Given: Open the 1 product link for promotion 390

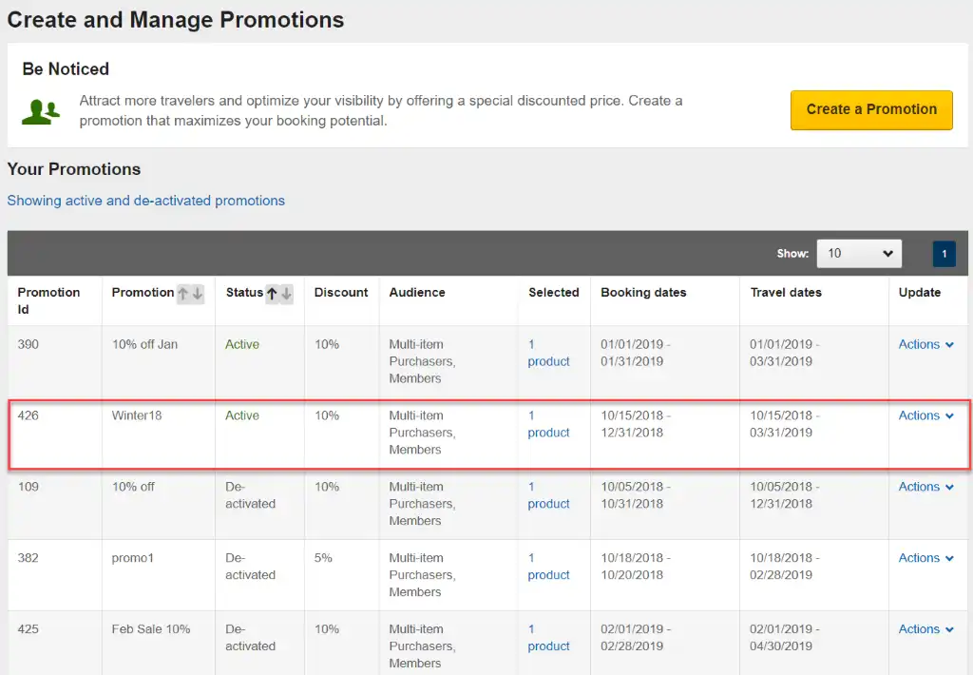Looking at the screenshot, I should coord(548,354).
